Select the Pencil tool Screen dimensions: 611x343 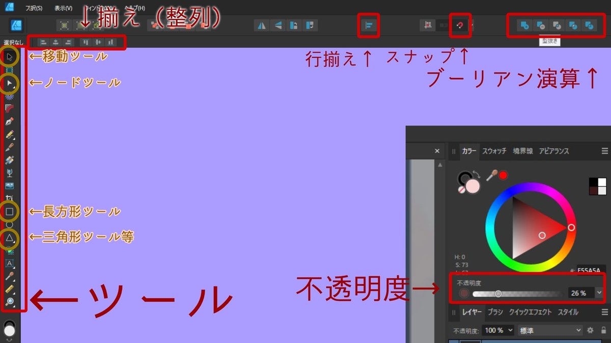pyautogui.click(x=9, y=134)
